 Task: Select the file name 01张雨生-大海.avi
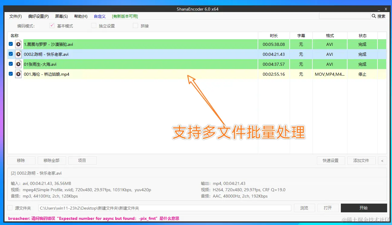coord(40,64)
